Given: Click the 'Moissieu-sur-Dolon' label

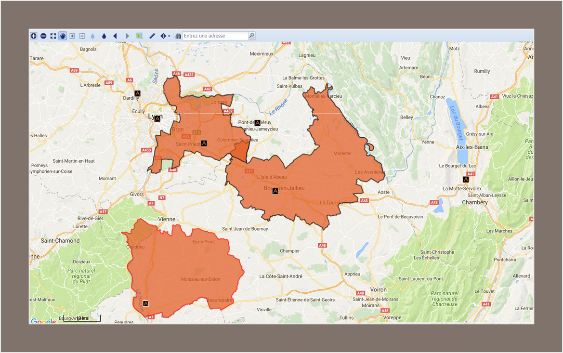Looking at the screenshot, I should tap(201, 279).
